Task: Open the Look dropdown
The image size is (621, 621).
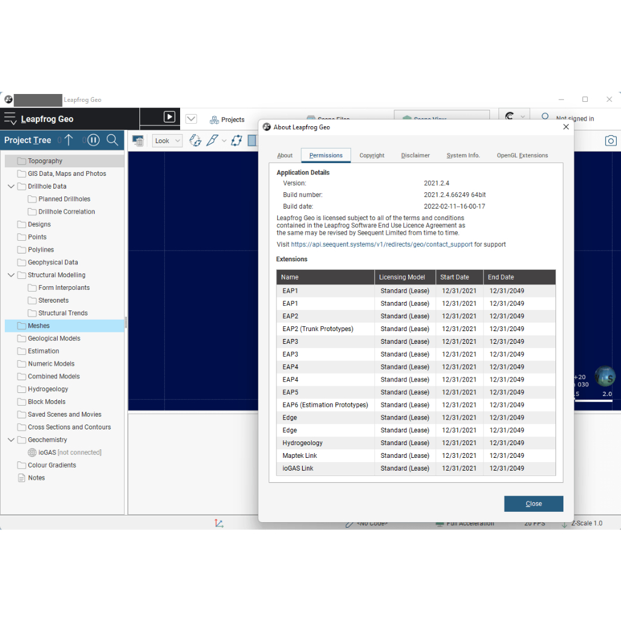Action: pyautogui.click(x=167, y=141)
